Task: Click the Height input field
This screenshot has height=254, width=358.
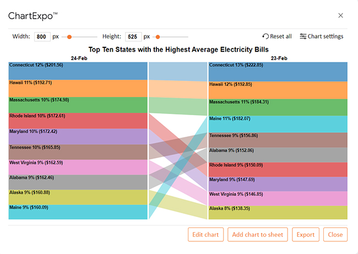Action: click(133, 36)
